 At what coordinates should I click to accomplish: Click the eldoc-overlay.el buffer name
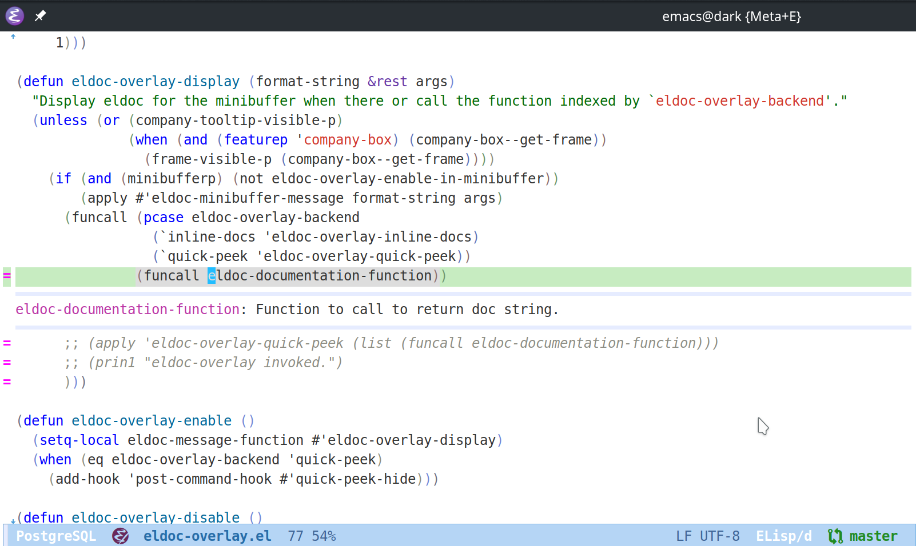point(207,536)
